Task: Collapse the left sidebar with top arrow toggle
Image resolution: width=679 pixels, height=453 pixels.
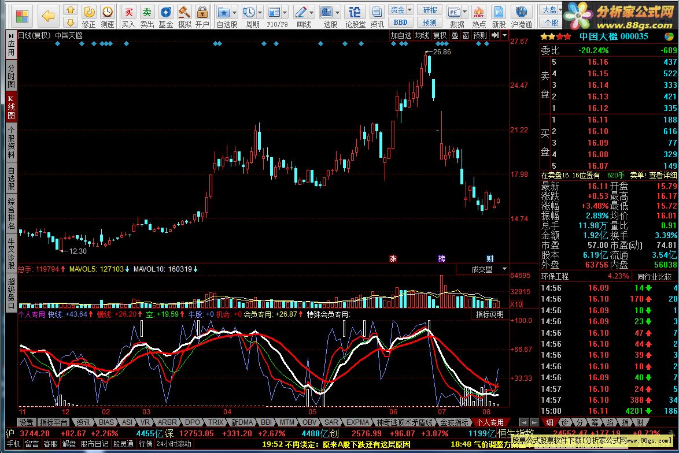Action: tap(11, 35)
